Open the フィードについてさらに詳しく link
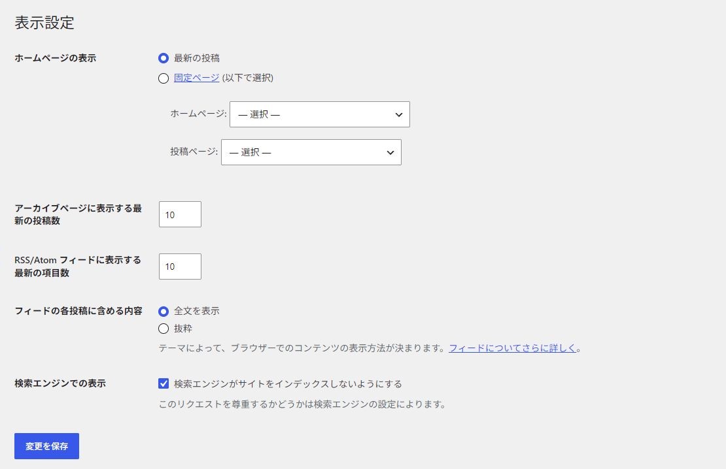Screen dimensions: 726x469 click(x=512, y=348)
